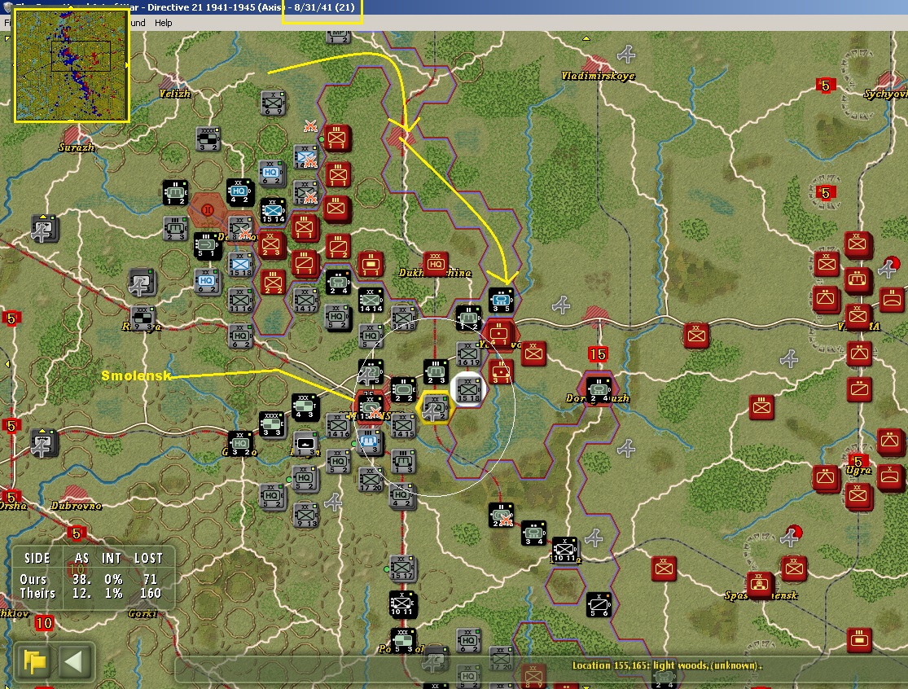908x689 pixels.
Task: Select the black II unit 2-4 at Dorogobuzh
Action: point(599,390)
